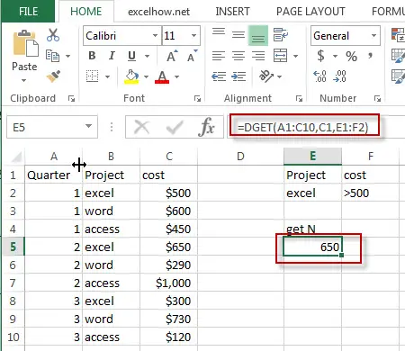Select cell with >500 criteria
405x351 pixels.
click(371, 193)
